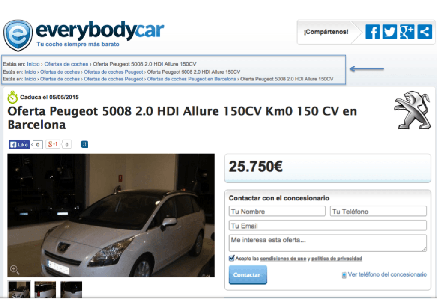Click the small Twitter icon near the +1 counter
The image size is (437, 301).
pos(84,144)
